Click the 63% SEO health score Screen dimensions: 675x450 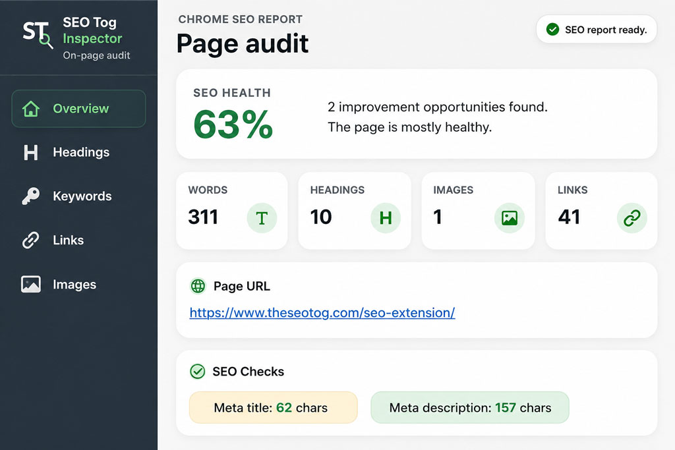tap(233, 125)
